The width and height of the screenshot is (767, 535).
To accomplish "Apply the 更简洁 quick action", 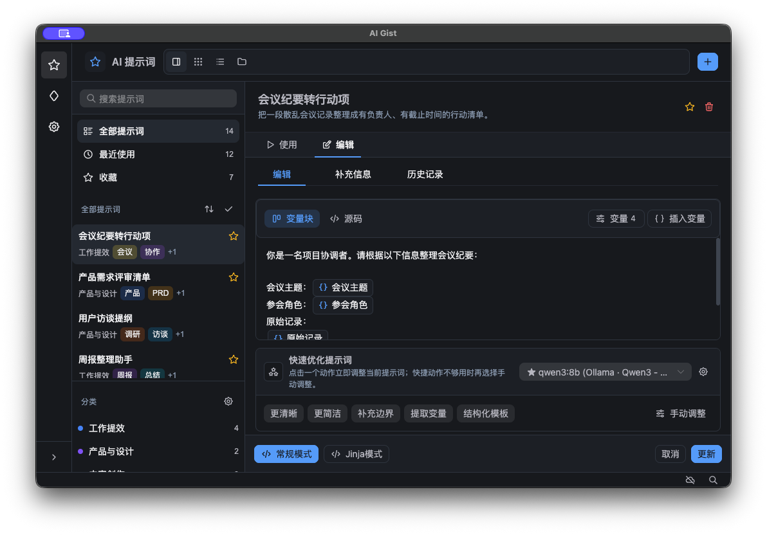I will click(328, 413).
